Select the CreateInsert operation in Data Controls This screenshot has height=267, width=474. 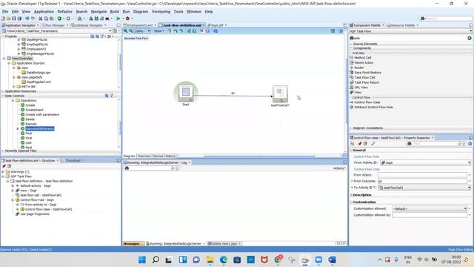(x=34, y=110)
